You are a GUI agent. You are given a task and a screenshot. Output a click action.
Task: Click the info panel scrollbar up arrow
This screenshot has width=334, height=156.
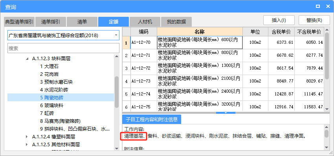pyautogui.click(x=327, y=127)
